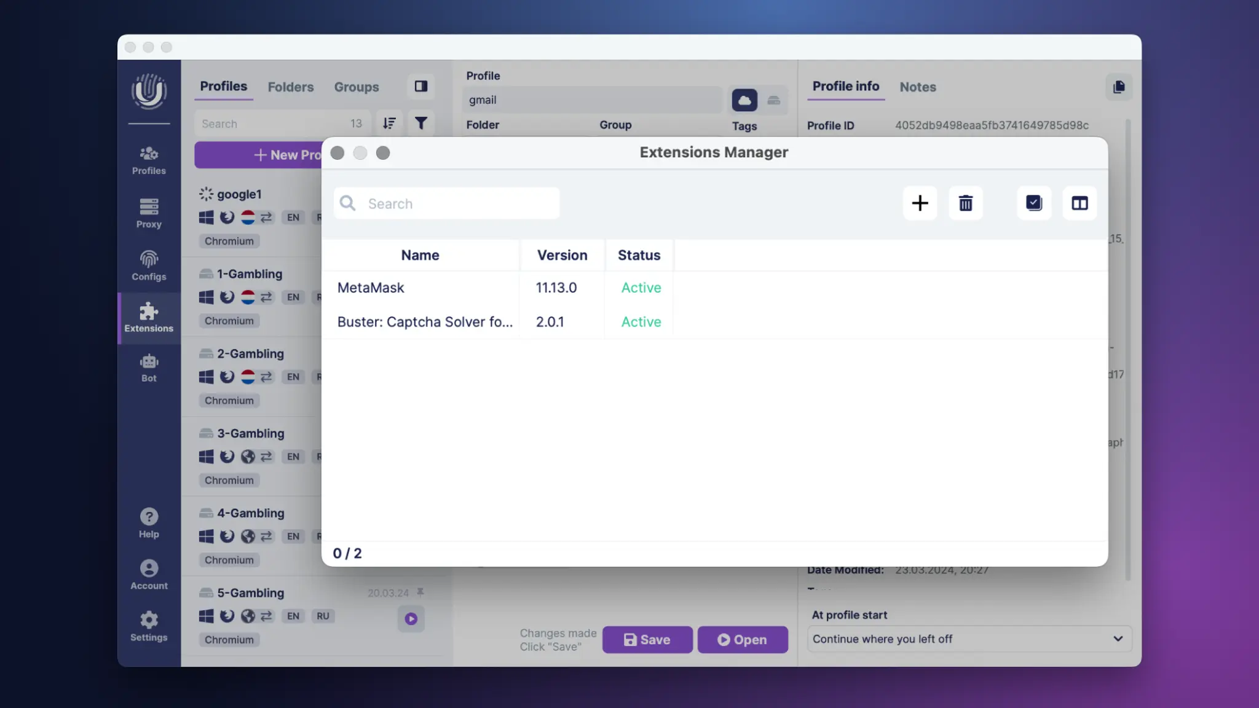
Task: Open Settings gear in sidebar
Action: [149, 626]
